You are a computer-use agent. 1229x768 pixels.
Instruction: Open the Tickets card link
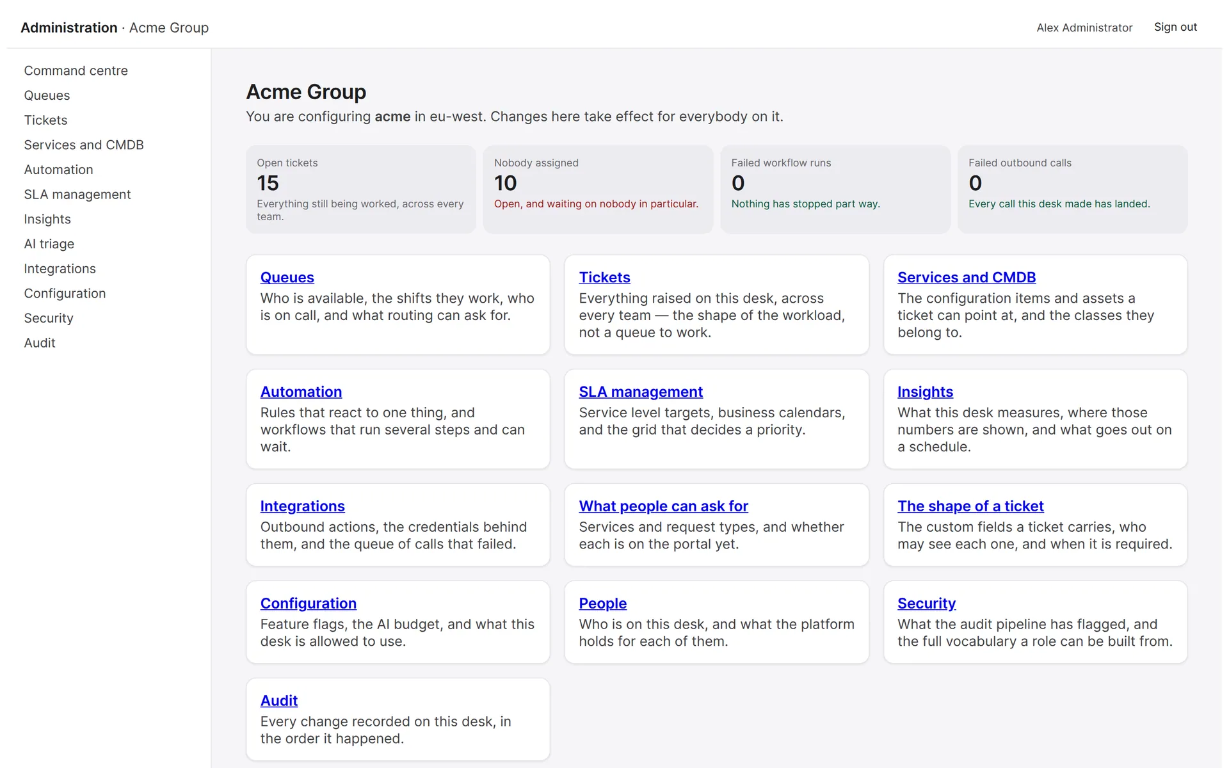pyautogui.click(x=604, y=277)
